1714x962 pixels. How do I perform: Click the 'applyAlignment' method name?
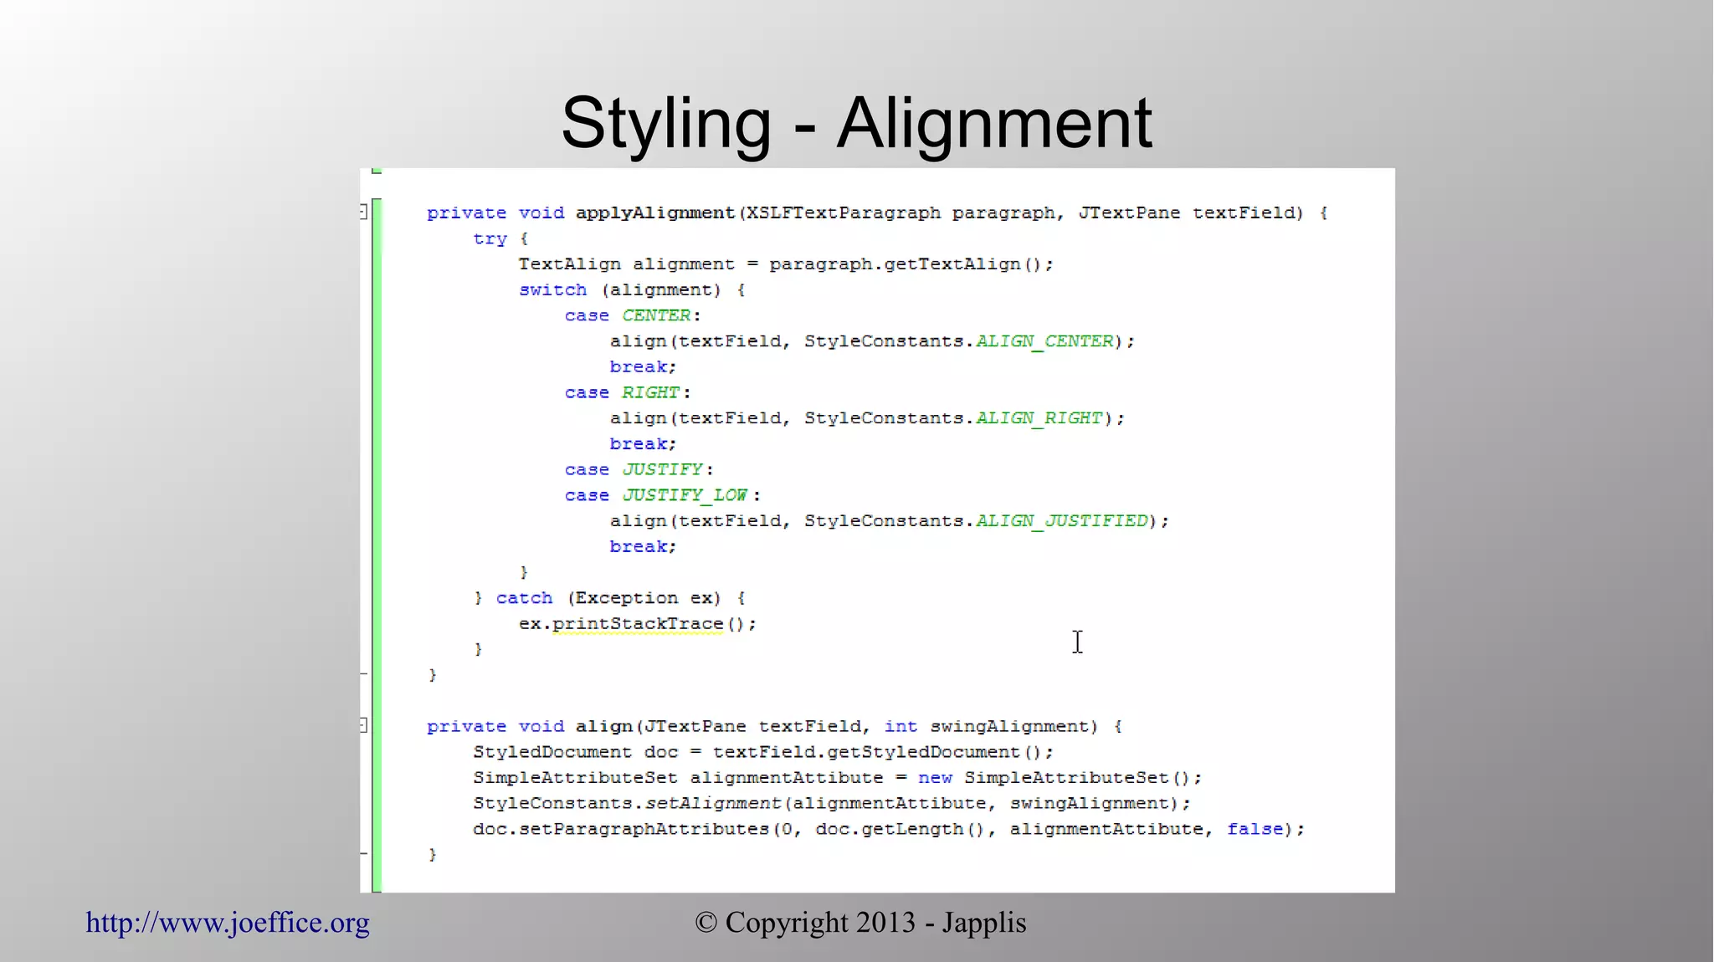(655, 213)
